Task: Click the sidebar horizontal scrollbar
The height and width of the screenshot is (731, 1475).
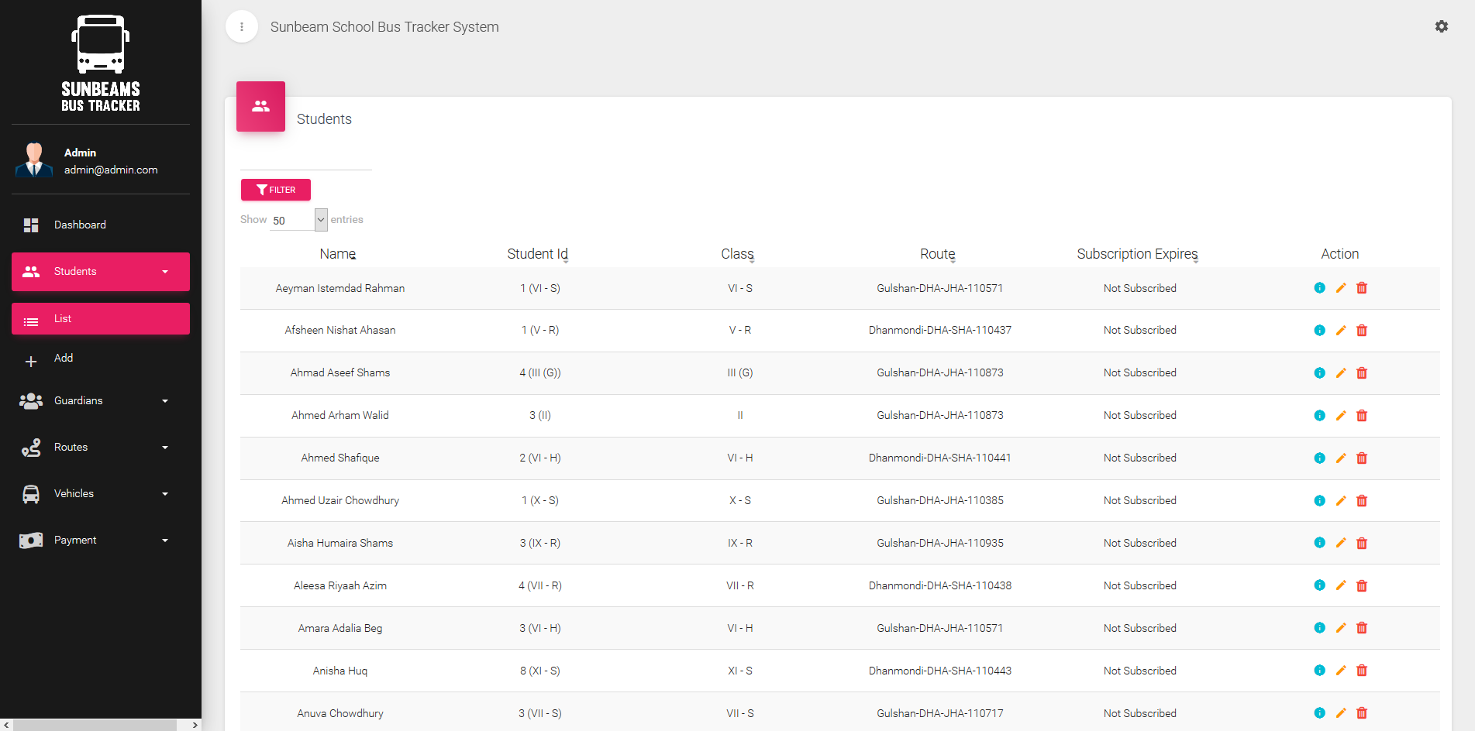Action: (x=95, y=725)
